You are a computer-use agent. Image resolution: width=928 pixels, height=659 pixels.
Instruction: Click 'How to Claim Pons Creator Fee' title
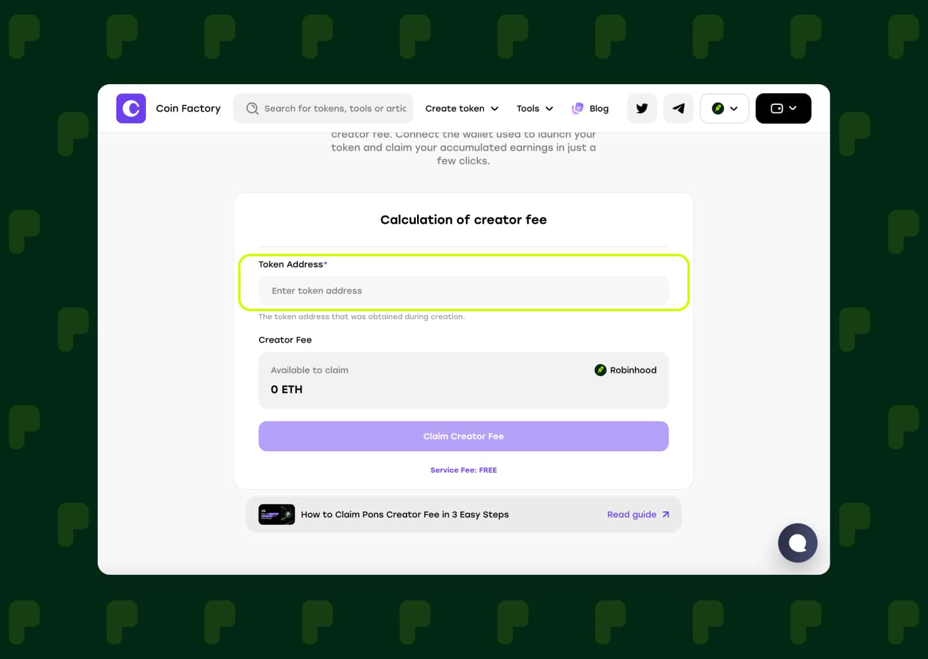point(405,514)
